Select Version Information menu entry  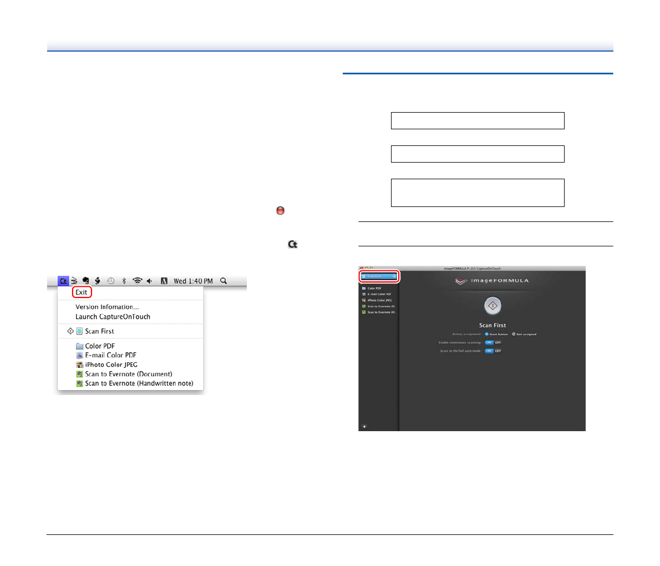107,307
